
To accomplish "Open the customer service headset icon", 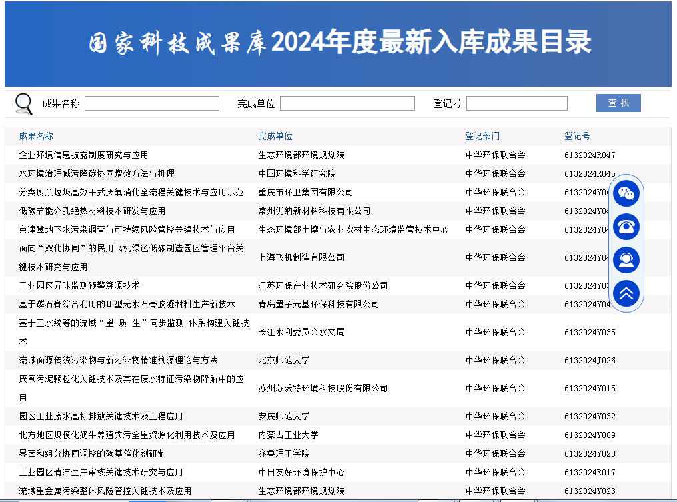I will coord(626,260).
